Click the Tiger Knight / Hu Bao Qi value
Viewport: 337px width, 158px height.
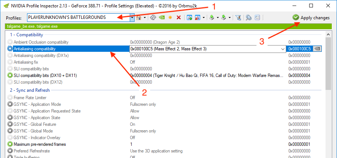pyautogui.click(x=207, y=75)
